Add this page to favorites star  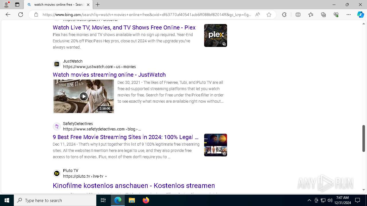click(x=269, y=15)
